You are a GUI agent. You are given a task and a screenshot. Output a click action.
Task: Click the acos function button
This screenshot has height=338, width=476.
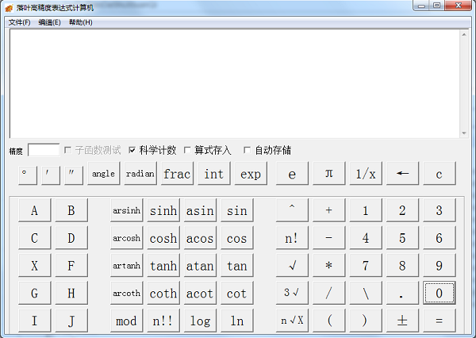[200, 238]
